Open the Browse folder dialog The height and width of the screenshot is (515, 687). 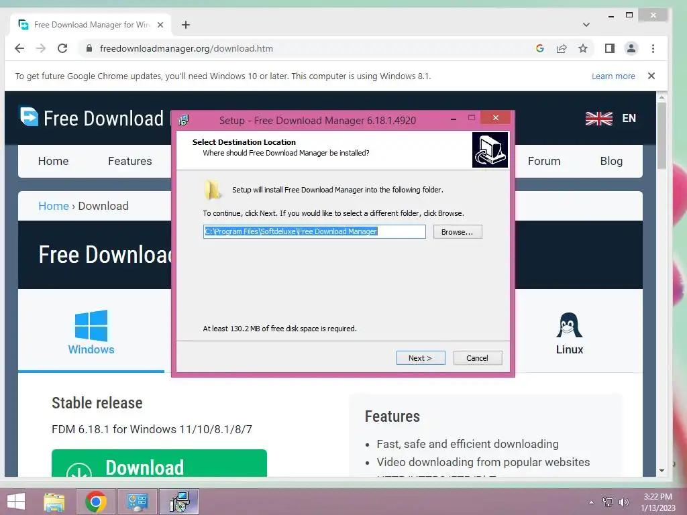[458, 231]
